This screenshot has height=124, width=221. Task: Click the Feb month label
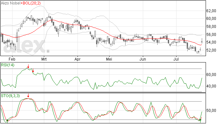point(12,59)
